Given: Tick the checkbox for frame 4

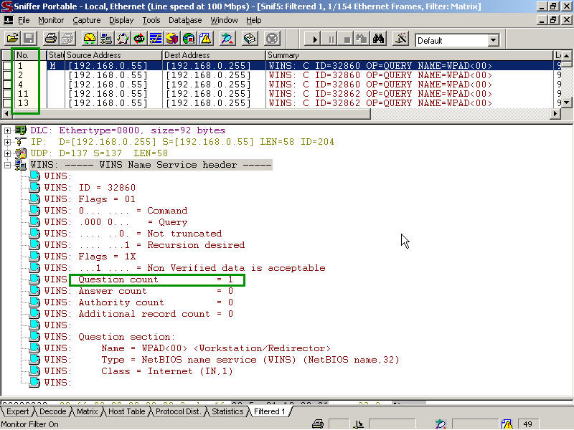Looking at the screenshot, I should (x=6, y=85).
